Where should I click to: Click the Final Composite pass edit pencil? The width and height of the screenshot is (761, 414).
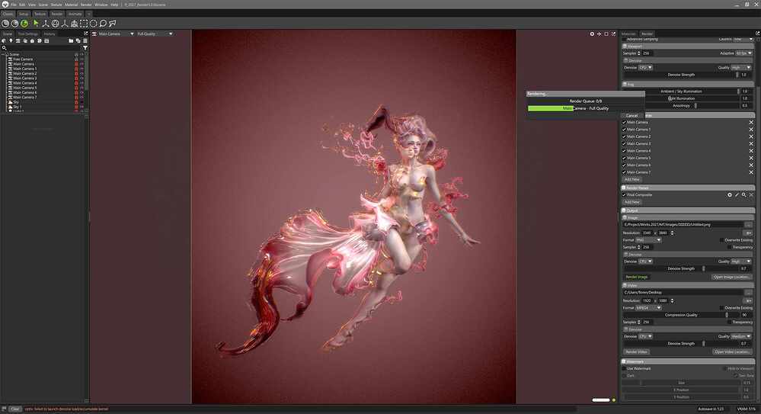[737, 195]
